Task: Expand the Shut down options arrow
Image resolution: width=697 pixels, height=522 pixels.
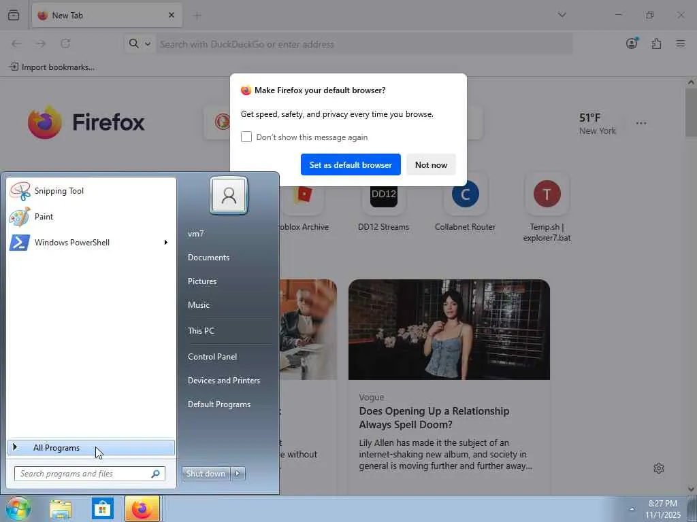Action: click(x=238, y=474)
